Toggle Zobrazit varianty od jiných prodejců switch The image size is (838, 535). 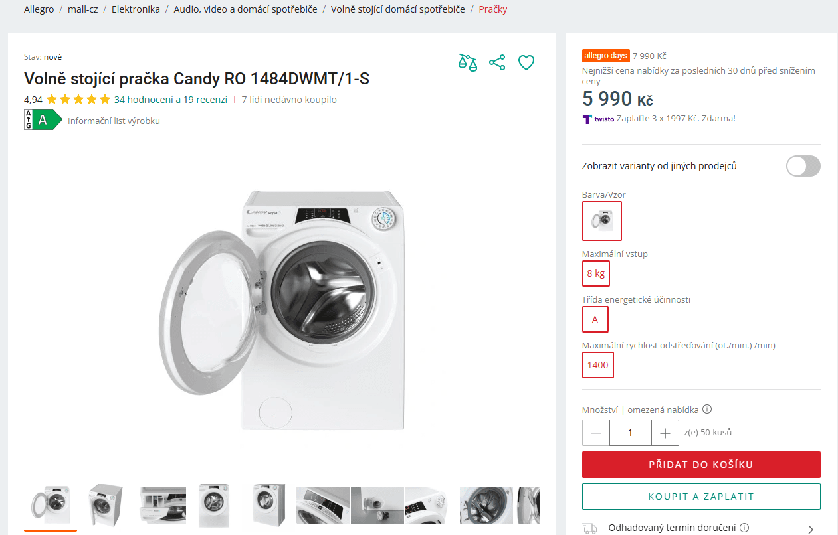[803, 166]
